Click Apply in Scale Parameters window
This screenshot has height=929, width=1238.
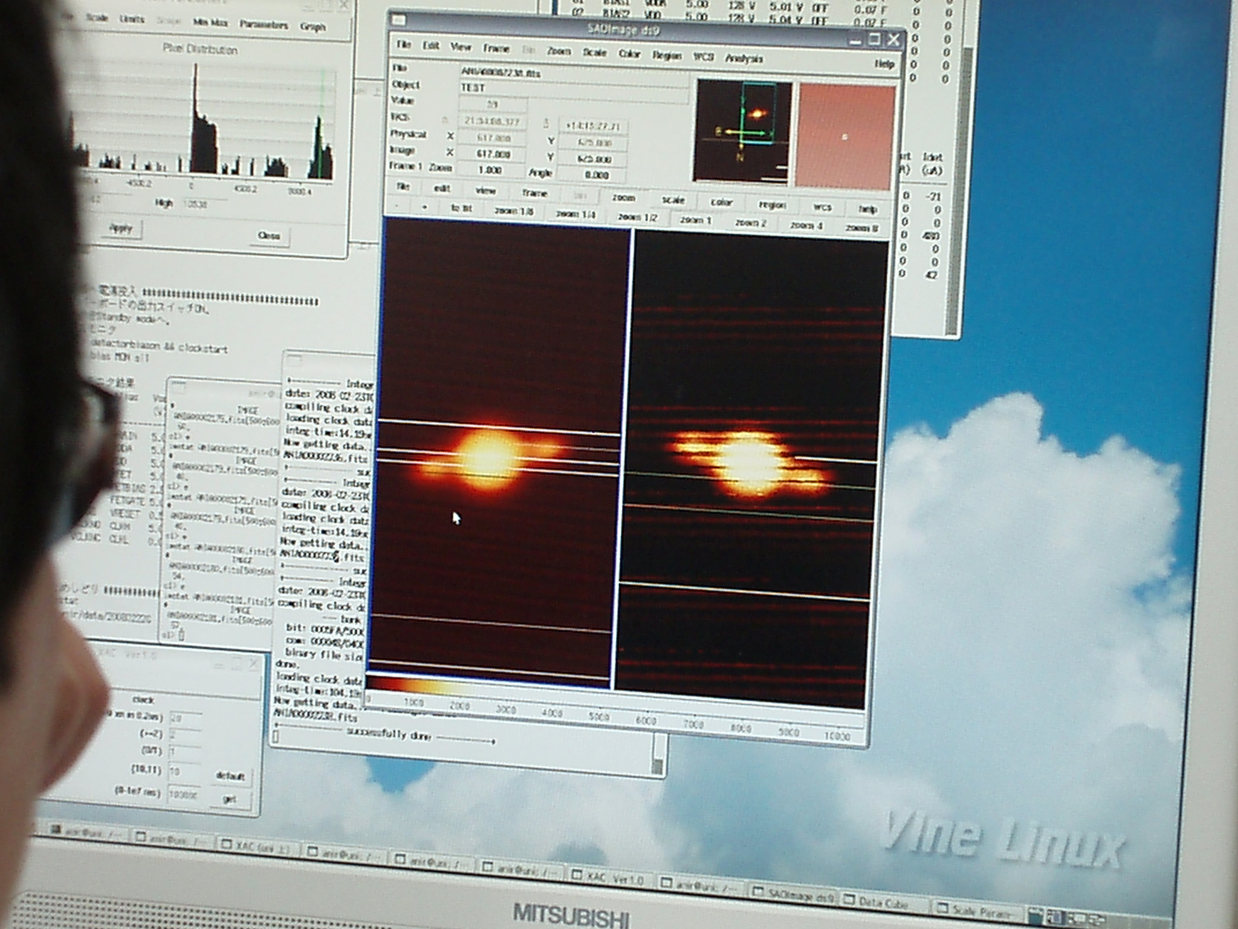click(120, 229)
